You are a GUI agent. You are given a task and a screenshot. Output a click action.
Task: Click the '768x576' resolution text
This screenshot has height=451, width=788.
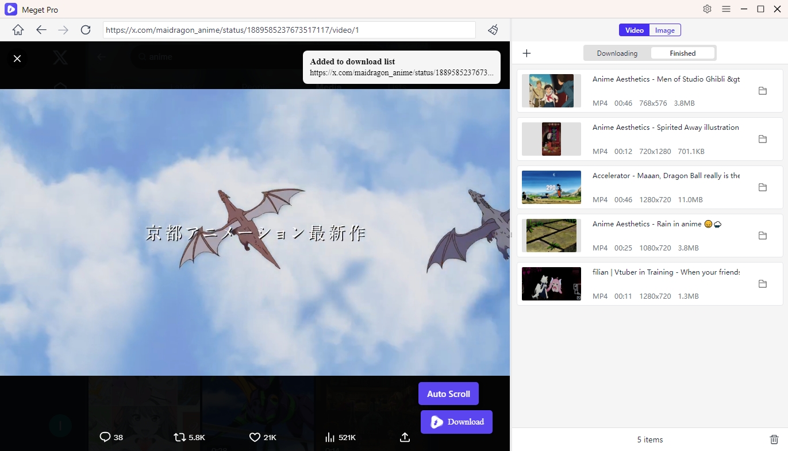(653, 103)
